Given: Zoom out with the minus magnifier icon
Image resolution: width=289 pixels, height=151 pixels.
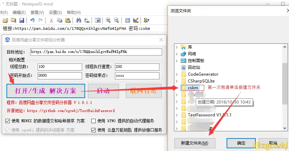Looking at the screenshot, I should pyautogui.click(x=116, y=20).
